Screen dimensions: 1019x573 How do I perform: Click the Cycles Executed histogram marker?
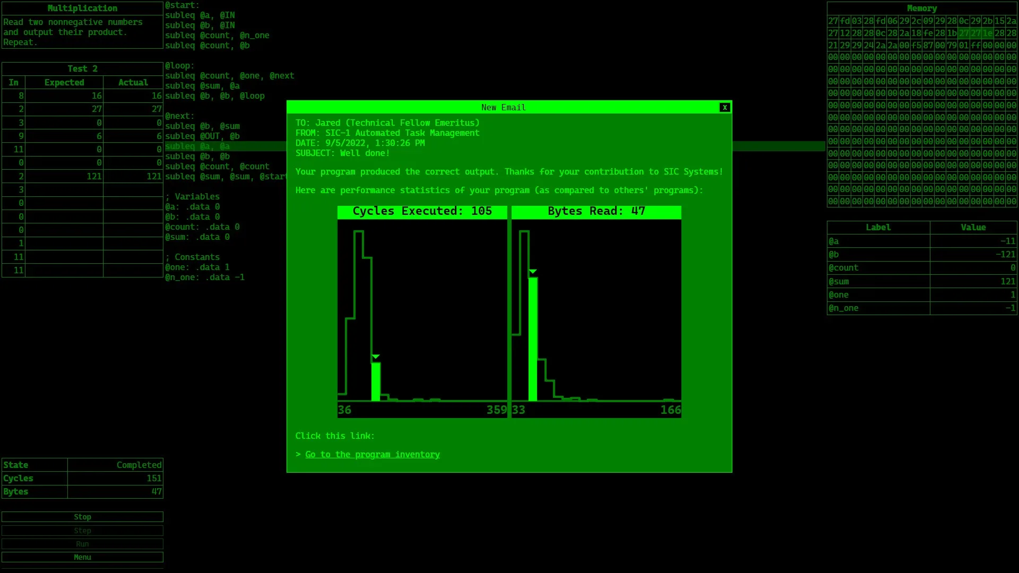[376, 357]
